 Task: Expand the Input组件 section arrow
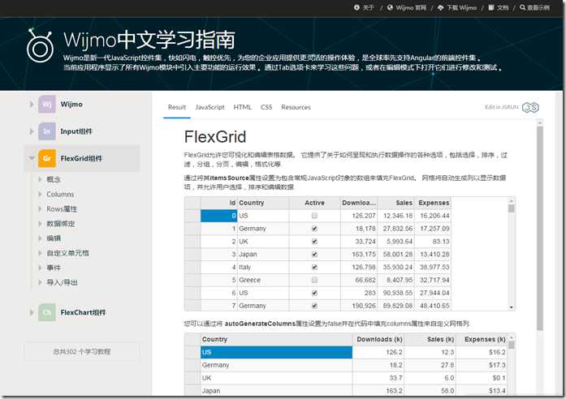(x=32, y=131)
